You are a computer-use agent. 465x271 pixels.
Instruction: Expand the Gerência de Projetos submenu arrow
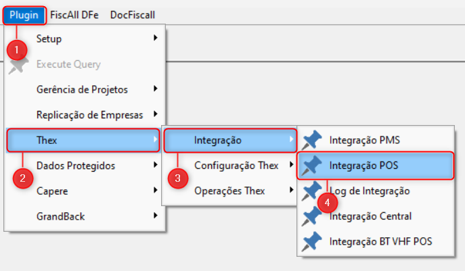156,89
